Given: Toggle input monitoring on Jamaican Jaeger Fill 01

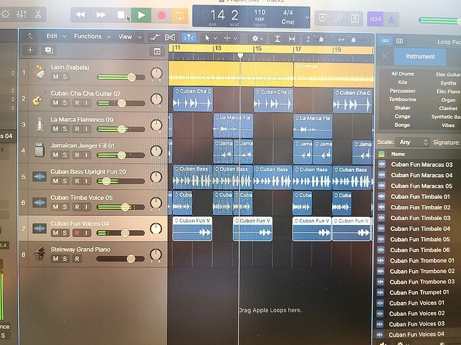Looking at the screenshot, I should point(86,155).
